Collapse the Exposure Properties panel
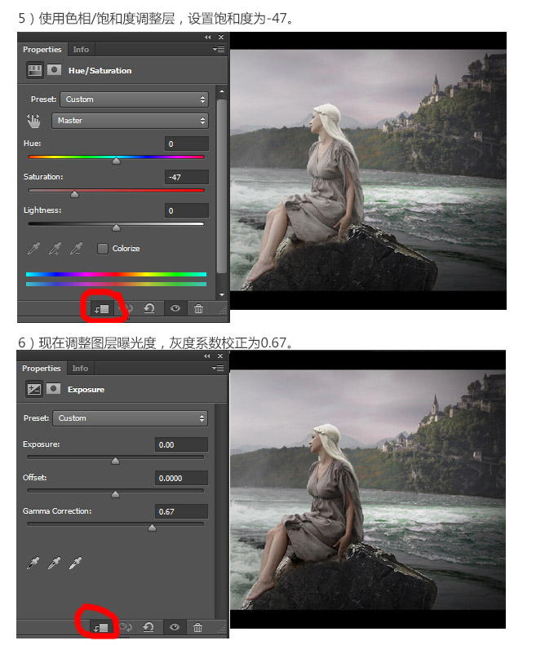 (206, 356)
